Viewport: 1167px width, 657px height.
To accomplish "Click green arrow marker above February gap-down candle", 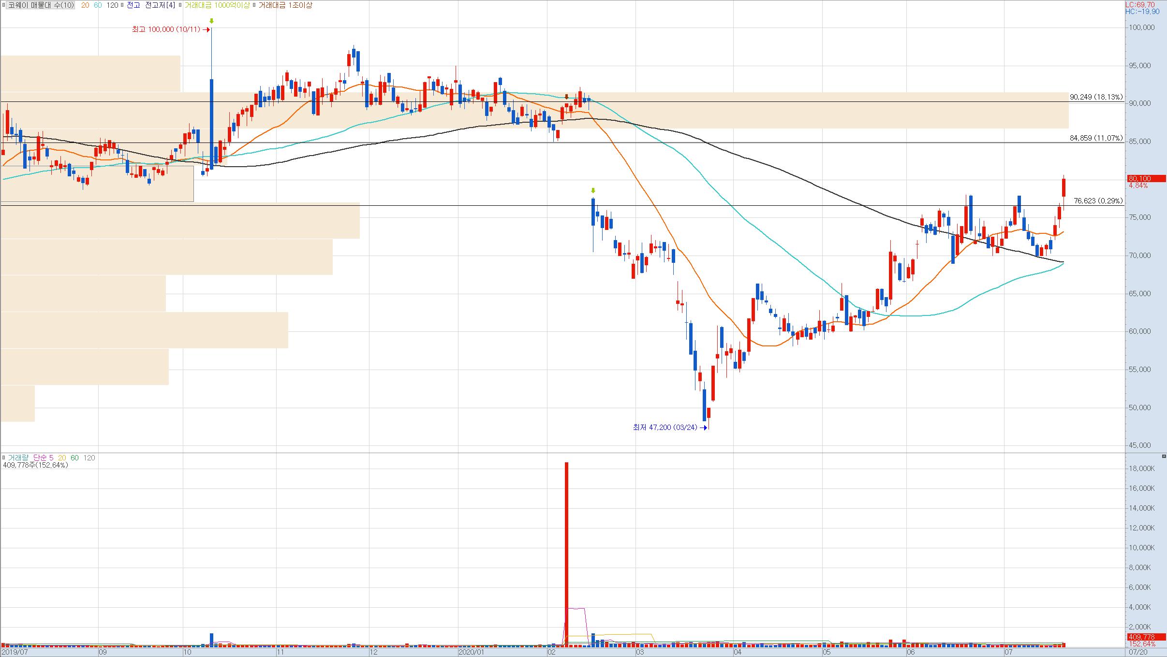I will pyautogui.click(x=593, y=190).
